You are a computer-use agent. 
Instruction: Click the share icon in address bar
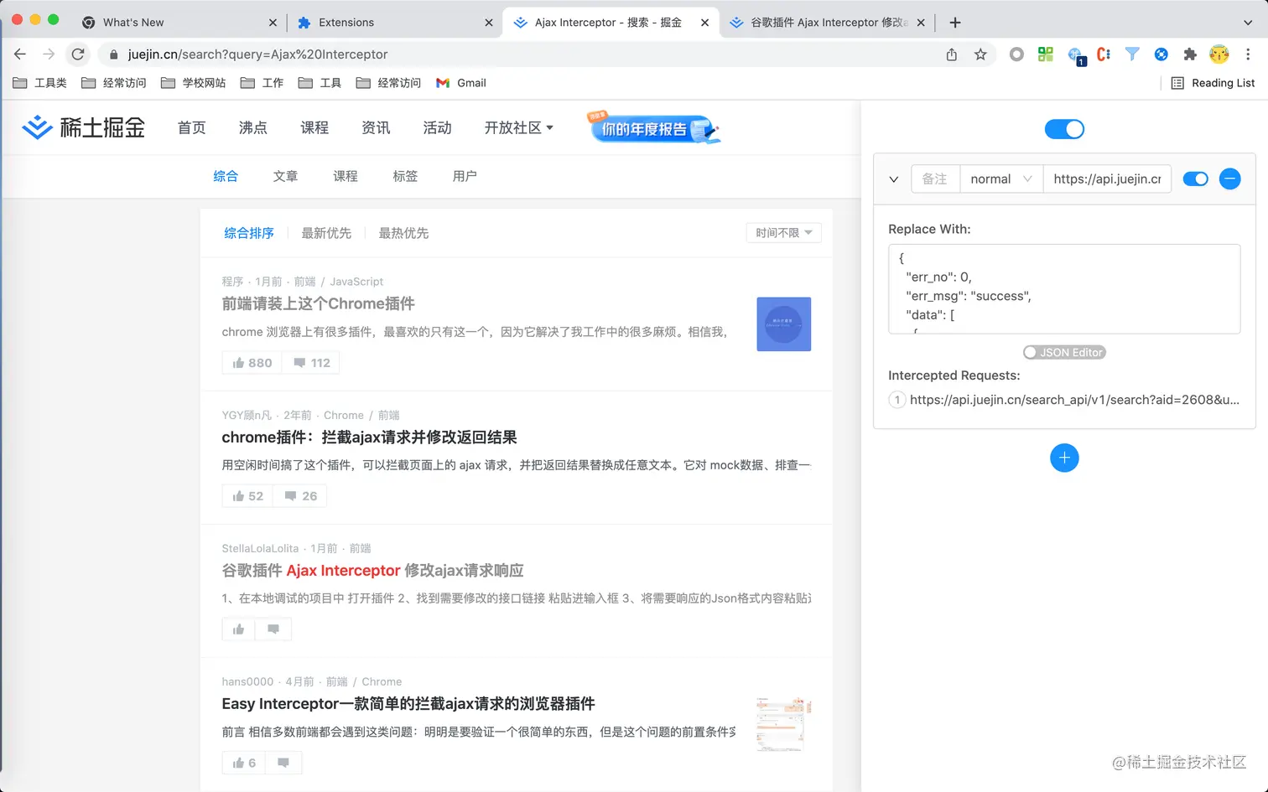pos(952,54)
